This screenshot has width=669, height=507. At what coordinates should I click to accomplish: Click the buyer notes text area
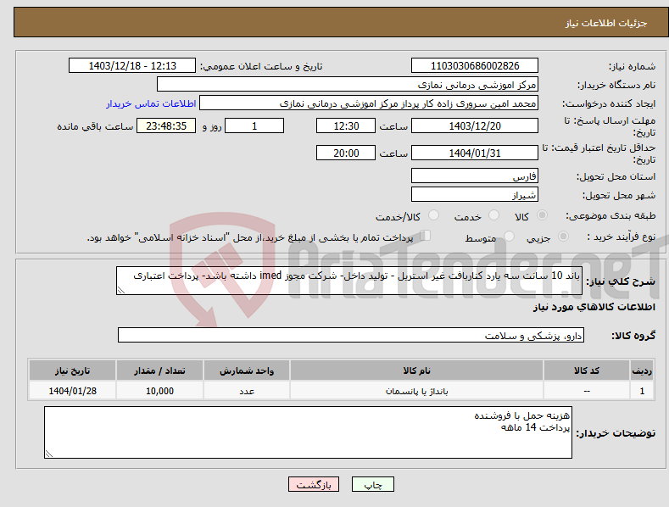[x=308, y=432]
